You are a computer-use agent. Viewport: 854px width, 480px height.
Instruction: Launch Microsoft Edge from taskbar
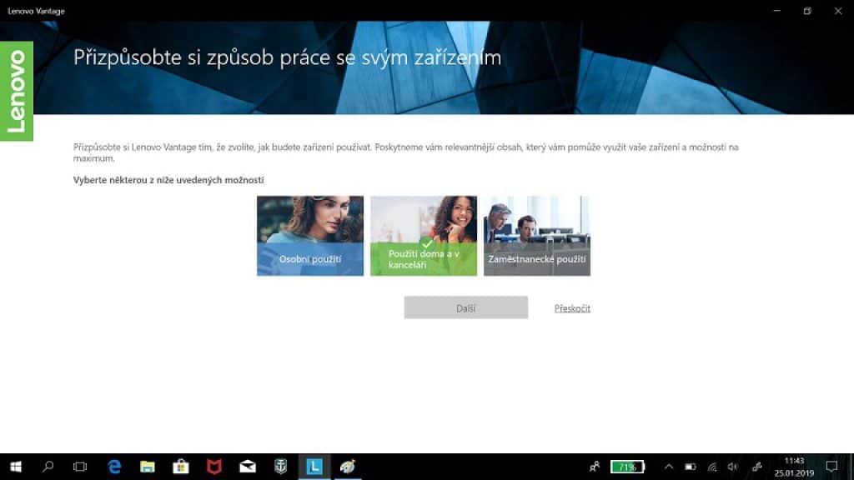(114, 467)
